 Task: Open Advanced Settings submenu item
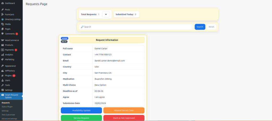click(x=9, y=119)
